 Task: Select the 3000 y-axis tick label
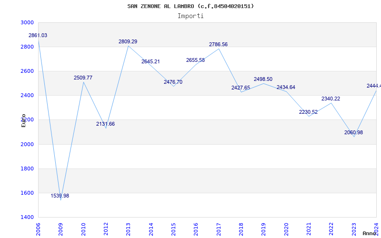pos(28,22)
